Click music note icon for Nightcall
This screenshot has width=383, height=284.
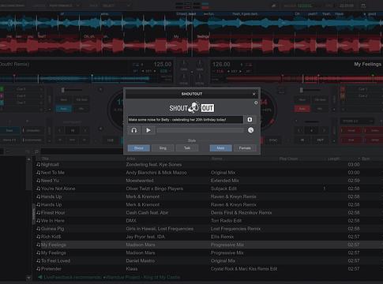[x=39, y=165]
